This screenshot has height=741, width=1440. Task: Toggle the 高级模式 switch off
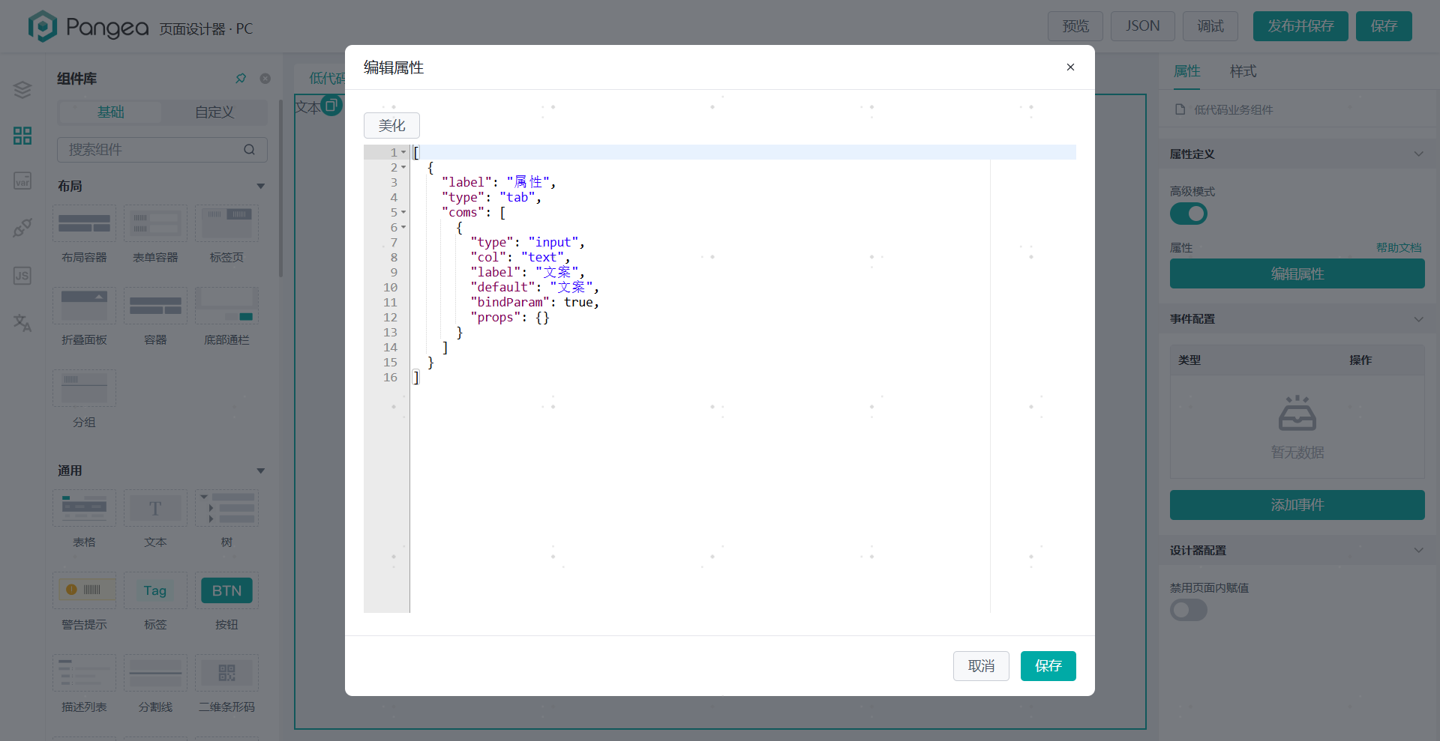point(1189,214)
